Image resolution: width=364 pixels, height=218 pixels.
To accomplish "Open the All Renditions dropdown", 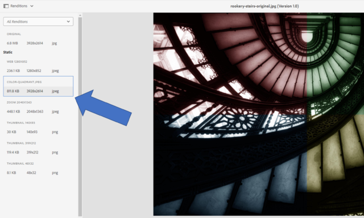I will (38, 22).
